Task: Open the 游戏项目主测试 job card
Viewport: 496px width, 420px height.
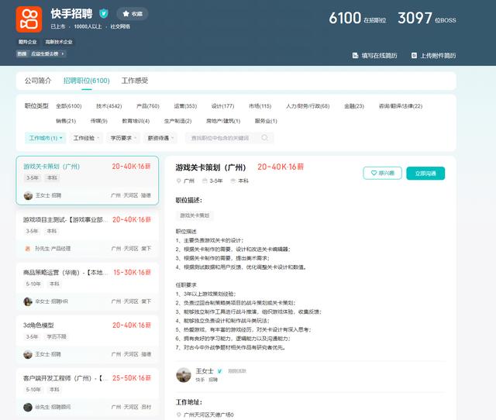Action: click(x=88, y=233)
